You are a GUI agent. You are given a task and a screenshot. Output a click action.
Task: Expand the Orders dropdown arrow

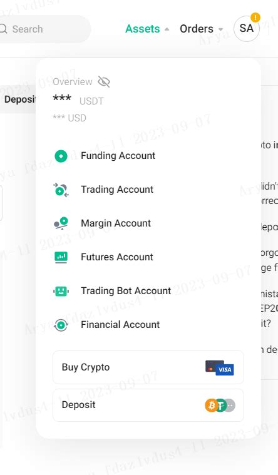click(220, 29)
